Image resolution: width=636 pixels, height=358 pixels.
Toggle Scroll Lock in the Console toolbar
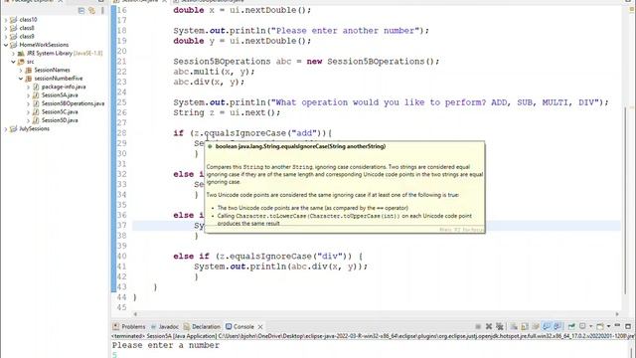tap(525, 326)
